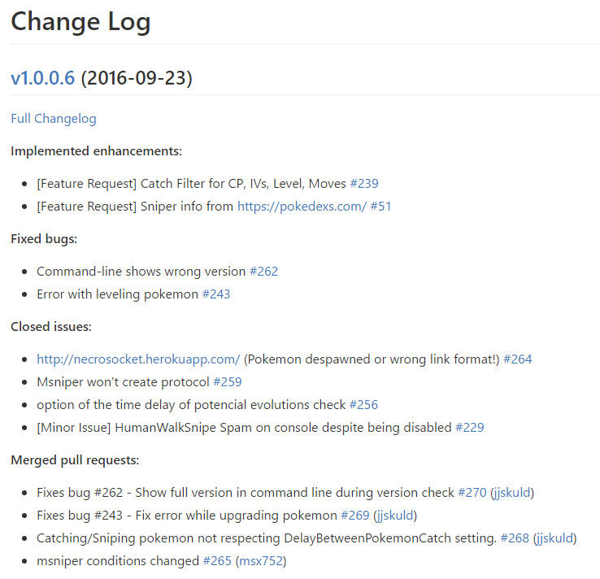600x579 pixels.
Task: Open issue #262 wrong version link
Action: pos(263,272)
